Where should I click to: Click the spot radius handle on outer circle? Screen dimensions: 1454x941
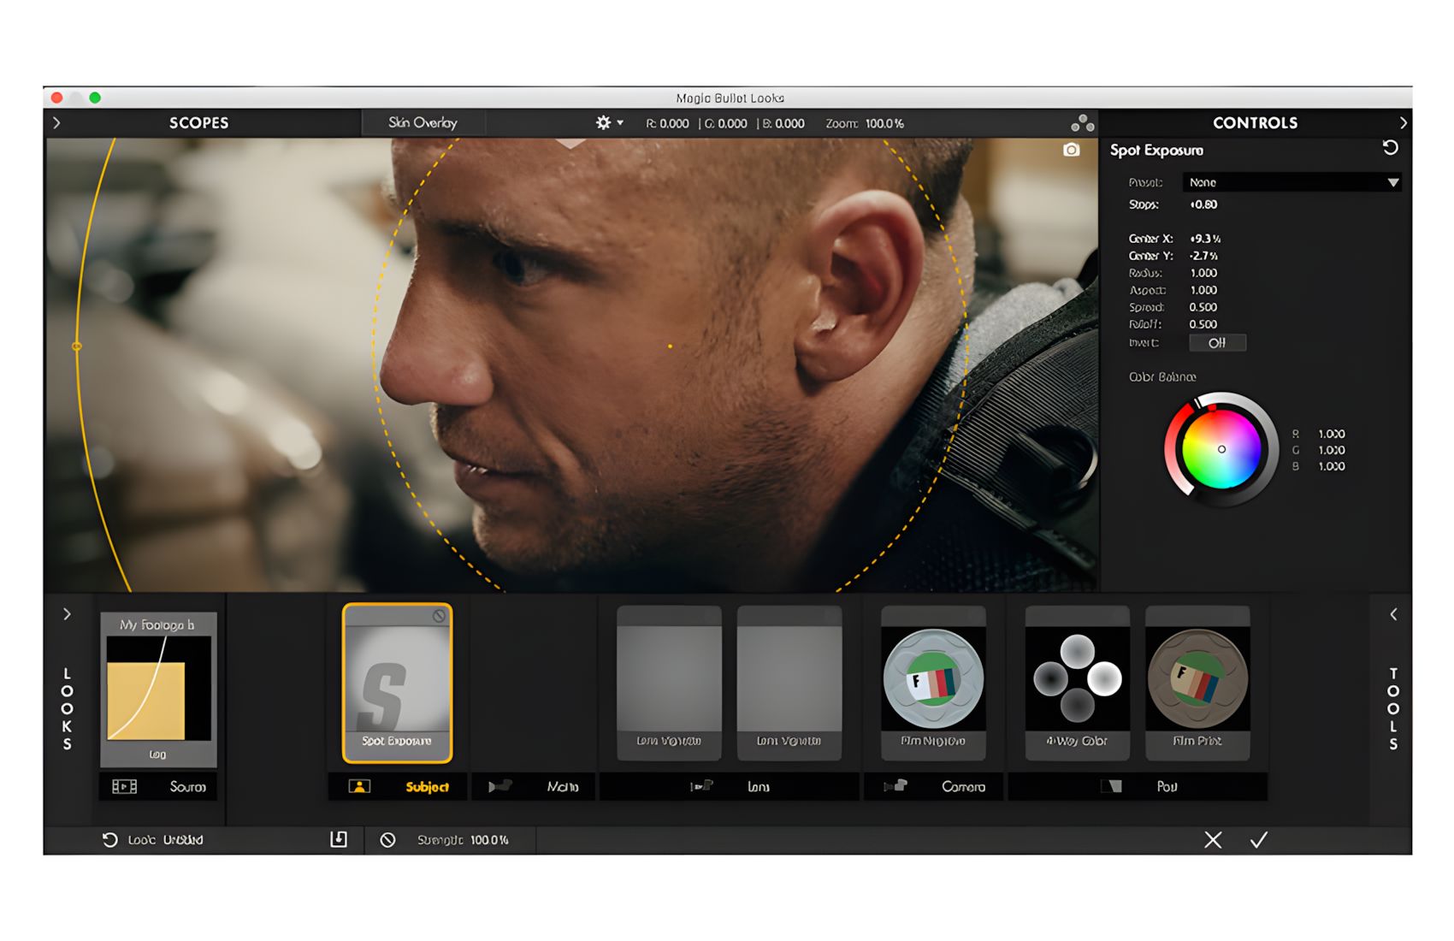[77, 346]
